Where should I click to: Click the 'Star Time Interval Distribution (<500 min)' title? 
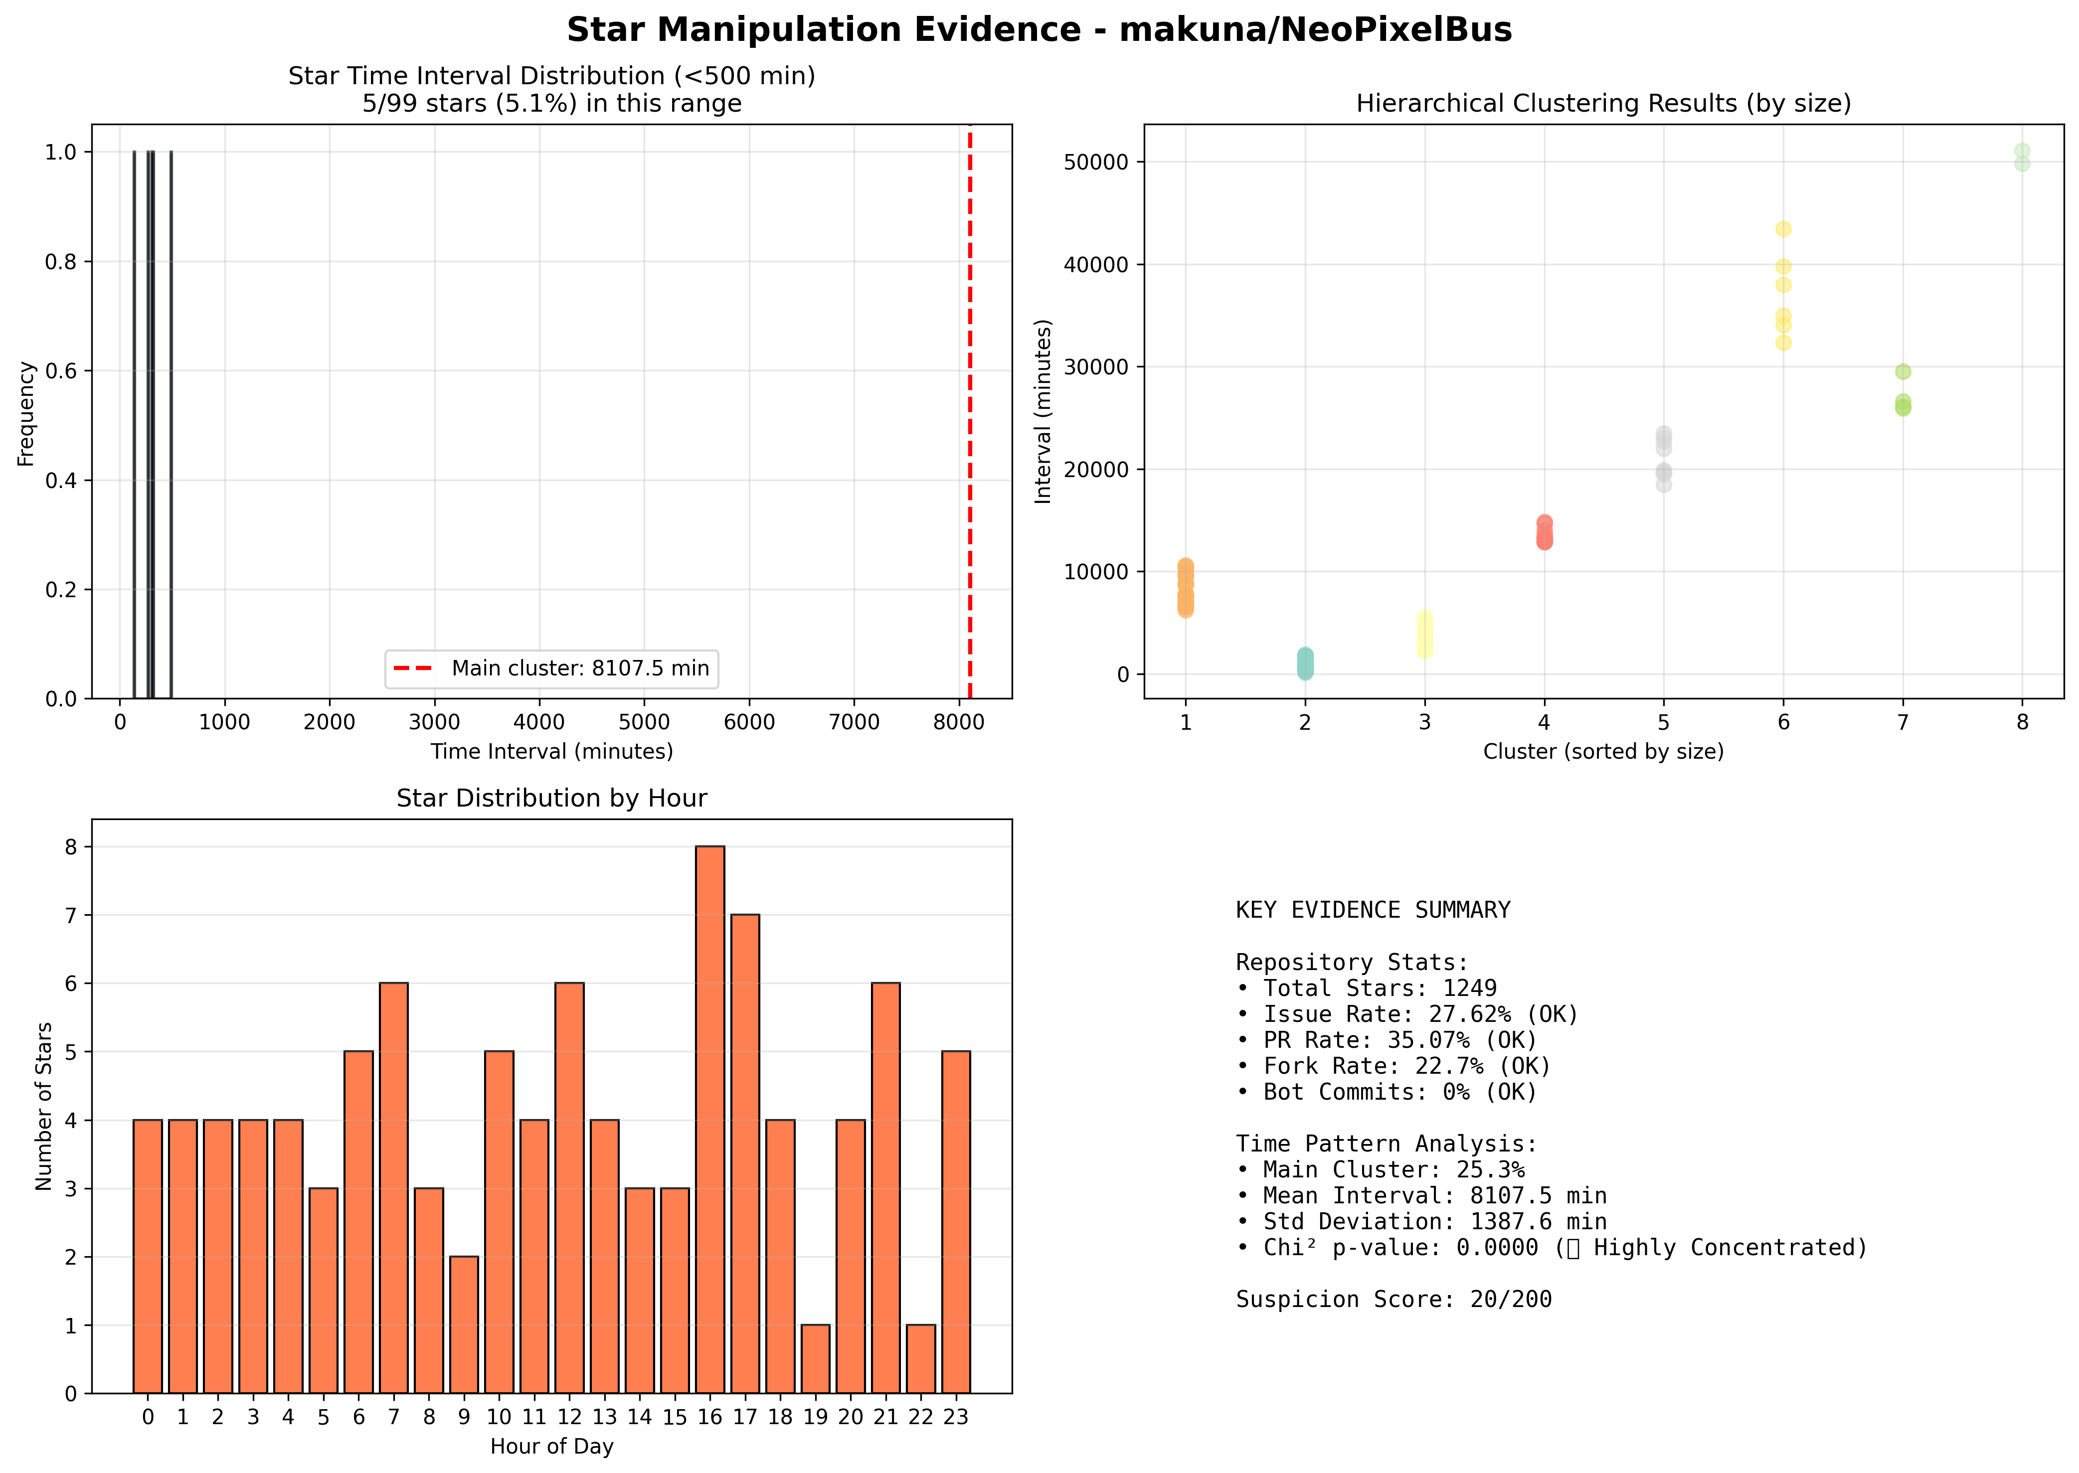(551, 76)
